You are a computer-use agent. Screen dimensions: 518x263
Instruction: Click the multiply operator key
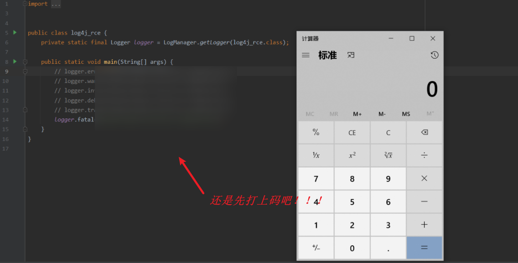[425, 178]
